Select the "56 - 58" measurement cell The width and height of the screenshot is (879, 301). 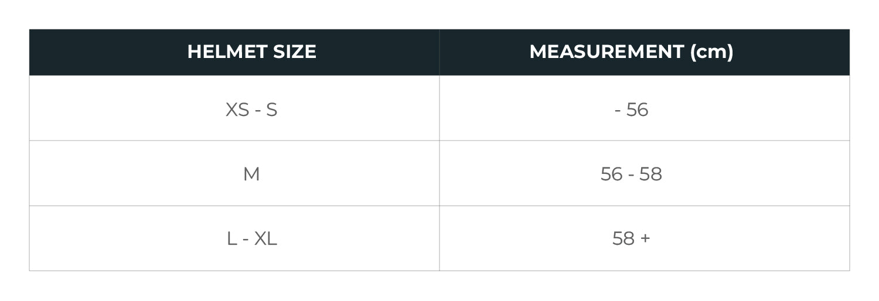(631, 174)
